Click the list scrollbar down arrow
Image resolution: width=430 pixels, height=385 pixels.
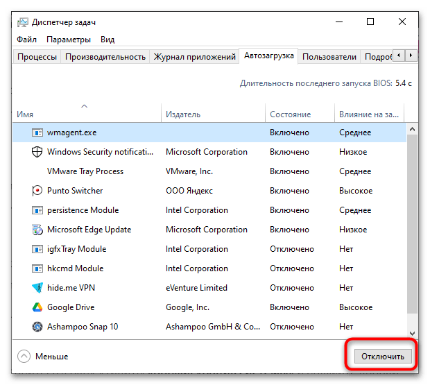[x=412, y=334]
